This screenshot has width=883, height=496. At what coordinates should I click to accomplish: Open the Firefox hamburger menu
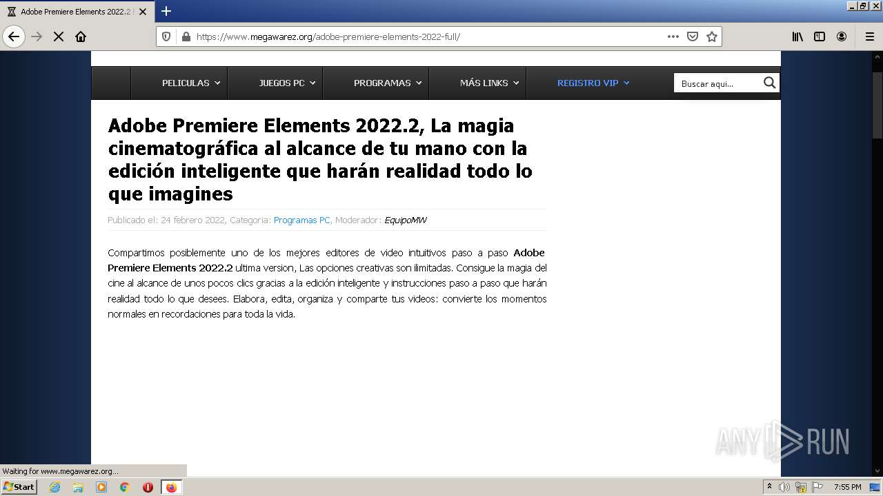coord(870,37)
